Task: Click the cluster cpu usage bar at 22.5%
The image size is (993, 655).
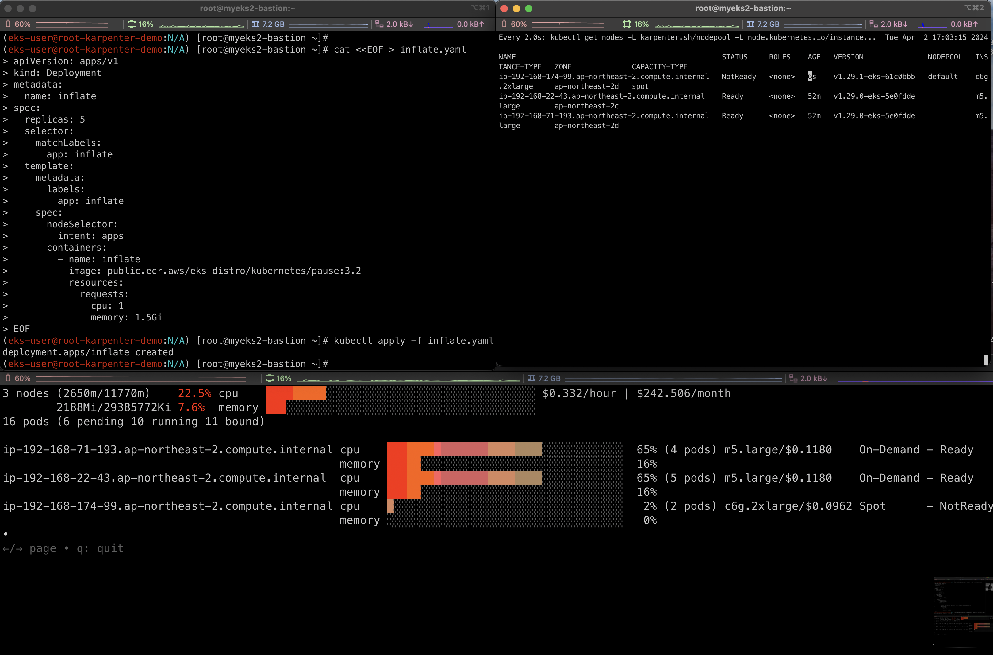Action: (296, 393)
